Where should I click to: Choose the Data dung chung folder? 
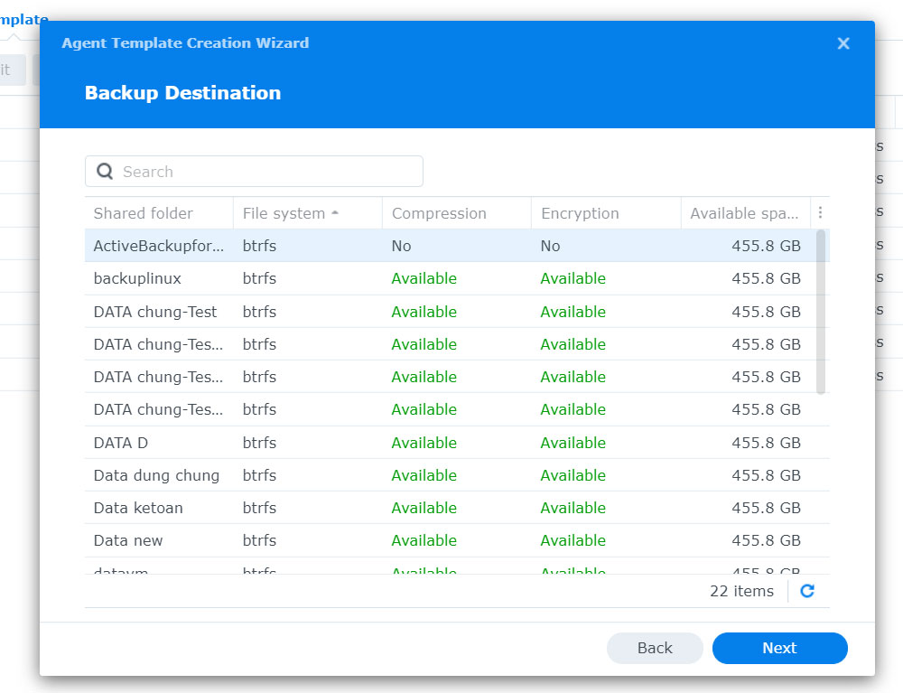[451, 475]
